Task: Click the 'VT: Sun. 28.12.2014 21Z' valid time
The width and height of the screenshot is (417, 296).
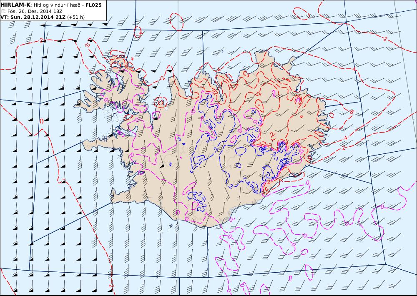Action: (x=33, y=17)
